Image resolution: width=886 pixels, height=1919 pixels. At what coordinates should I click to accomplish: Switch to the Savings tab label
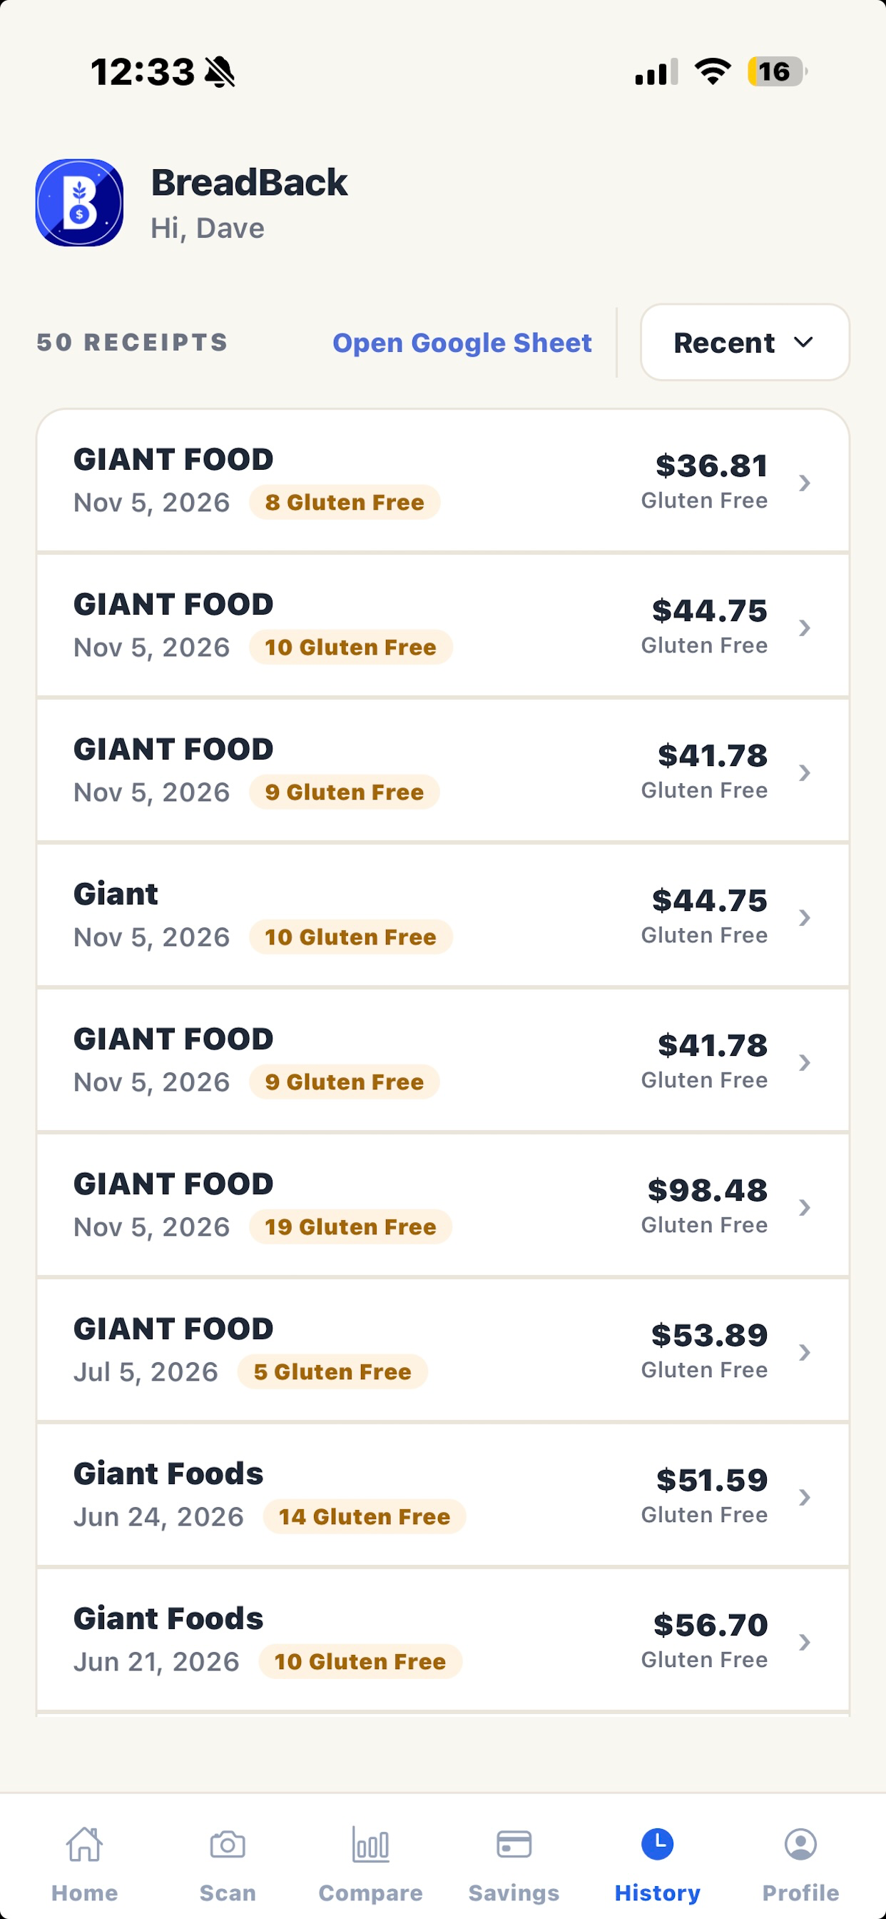(x=514, y=1892)
